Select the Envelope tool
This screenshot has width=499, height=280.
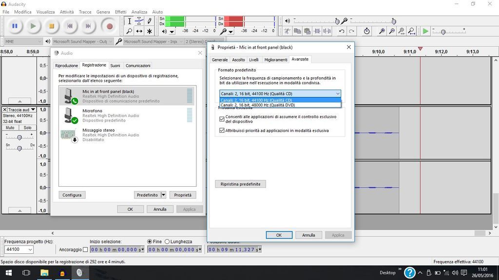[x=139, y=21]
